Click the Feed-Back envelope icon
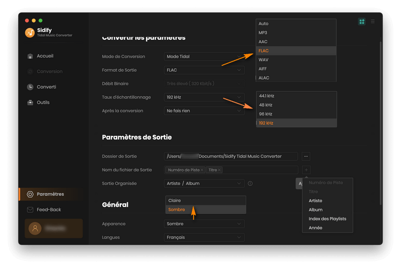The image size is (401, 269). pyautogui.click(x=30, y=209)
